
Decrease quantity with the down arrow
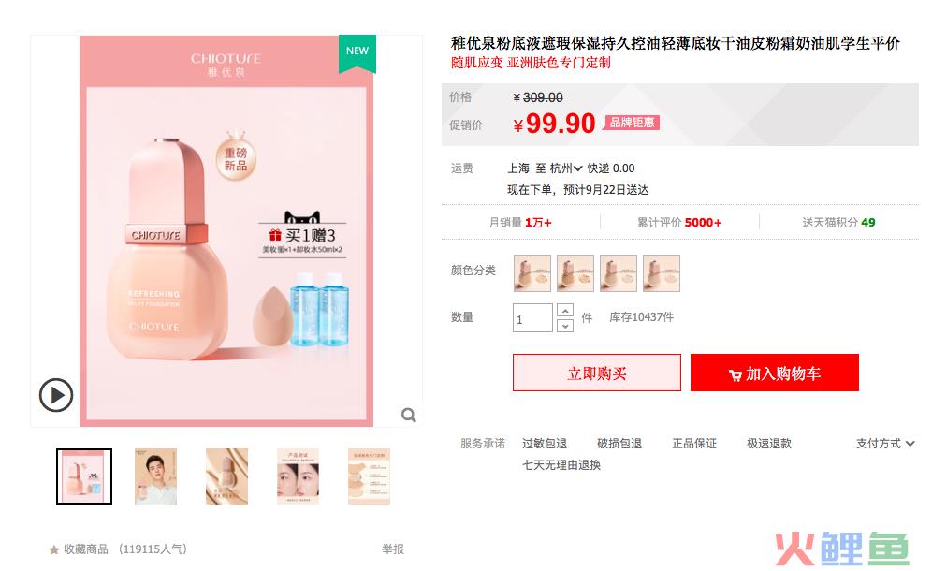564,326
